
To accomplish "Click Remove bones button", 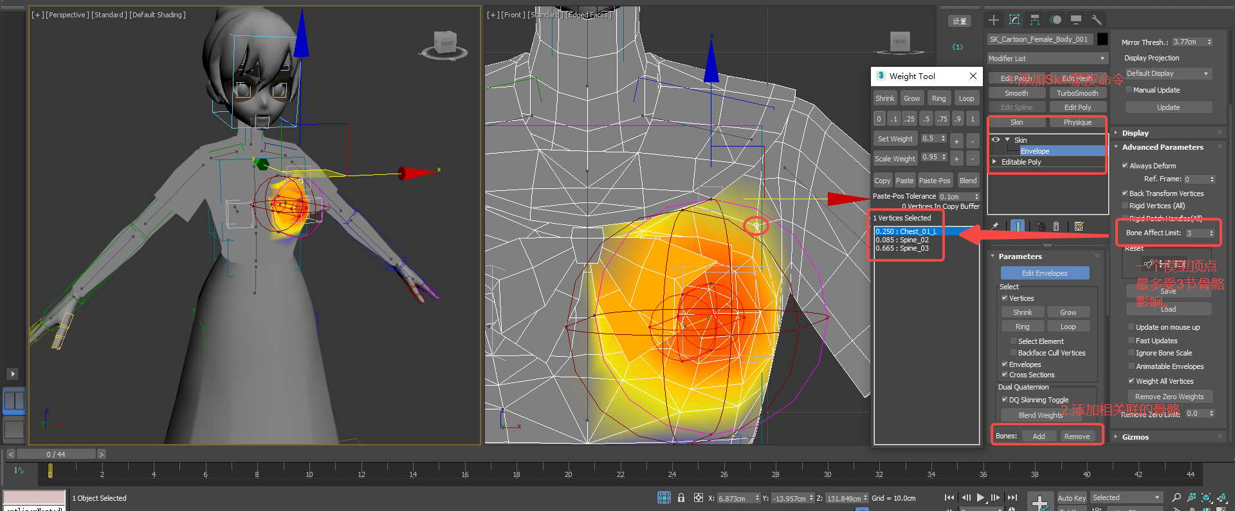I will 1077,436.
